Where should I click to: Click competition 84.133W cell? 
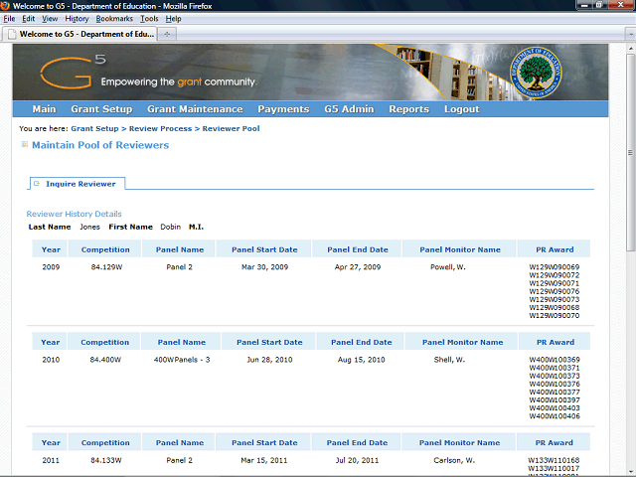(x=106, y=460)
